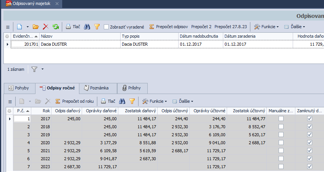The width and height of the screenshot is (324, 172).
Task: Click the filter funnel in lower toolbar
Action: 132,101
